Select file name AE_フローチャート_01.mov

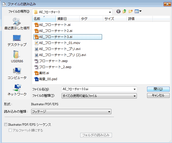(x=60, y=43)
